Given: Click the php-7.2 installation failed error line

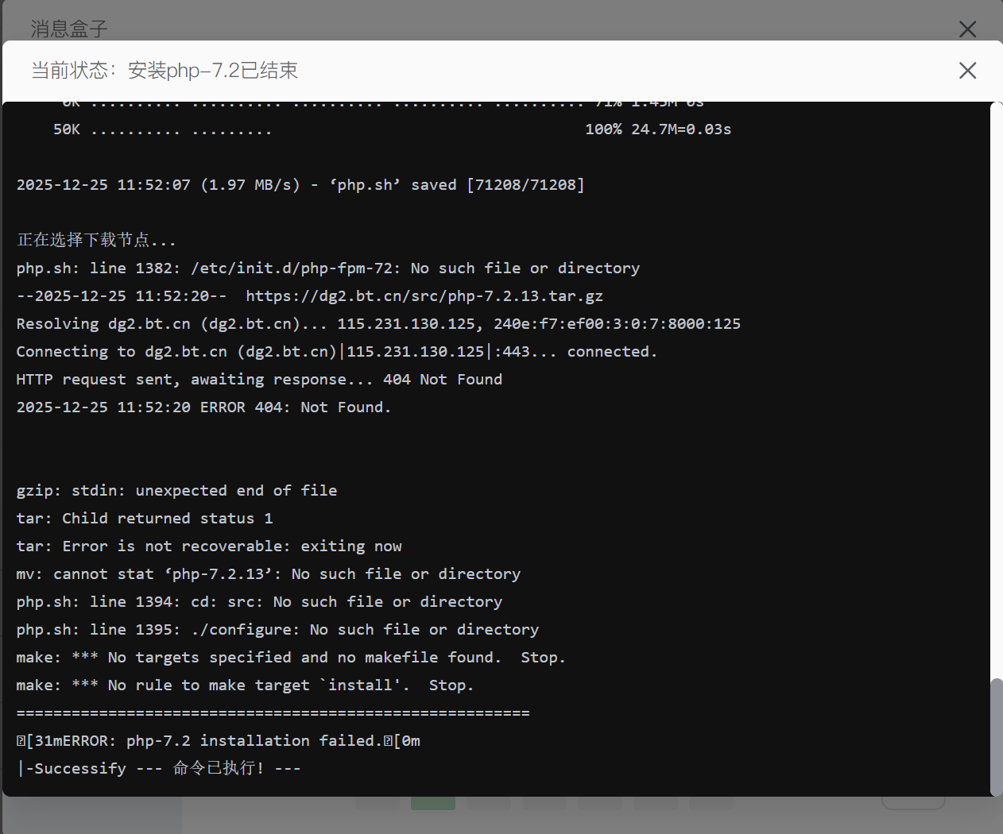Looking at the screenshot, I should click(219, 741).
